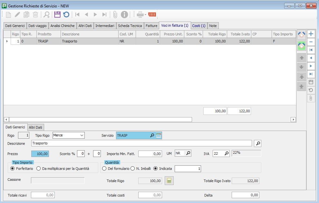319x203 pixels.
Task: Click the info circle toolbar icon
Action: (124, 14)
